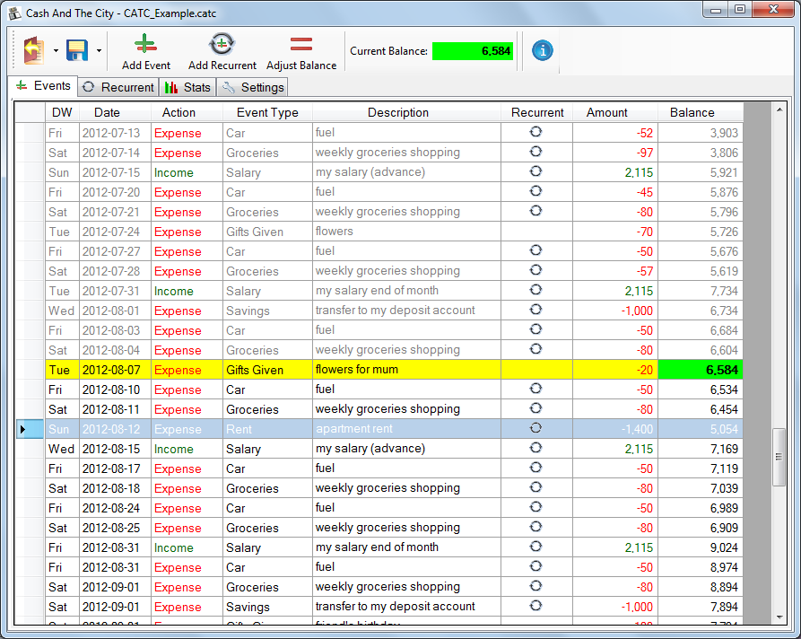The width and height of the screenshot is (801, 639).
Task: Click the blue floppy disk save icon
Action: 77,50
